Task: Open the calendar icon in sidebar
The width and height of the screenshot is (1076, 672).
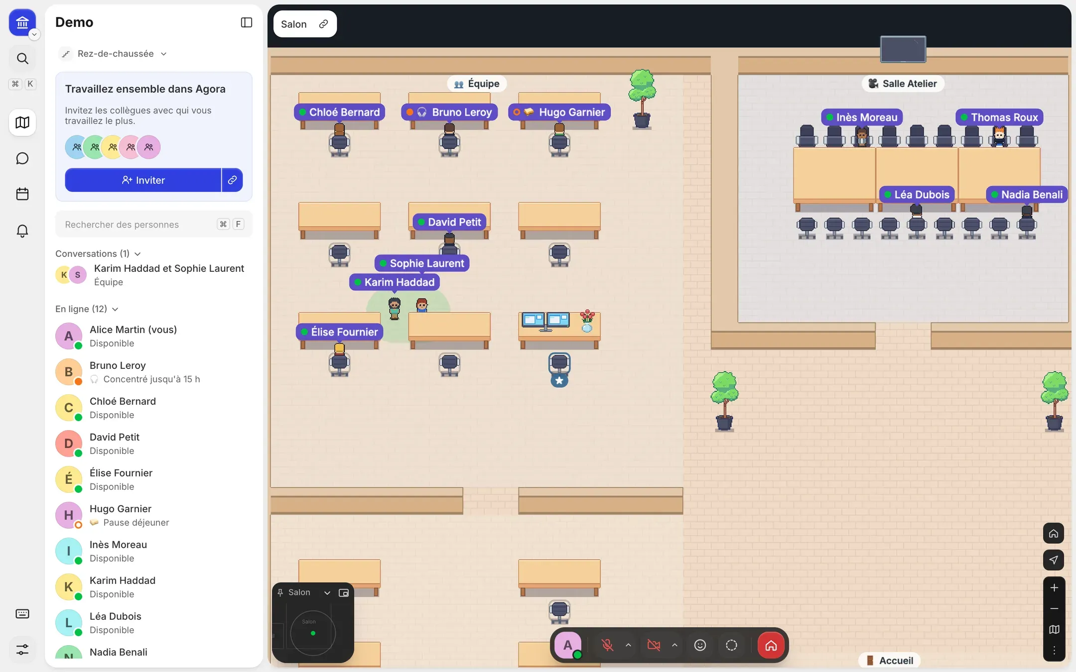Action: pyautogui.click(x=22, y=194)
